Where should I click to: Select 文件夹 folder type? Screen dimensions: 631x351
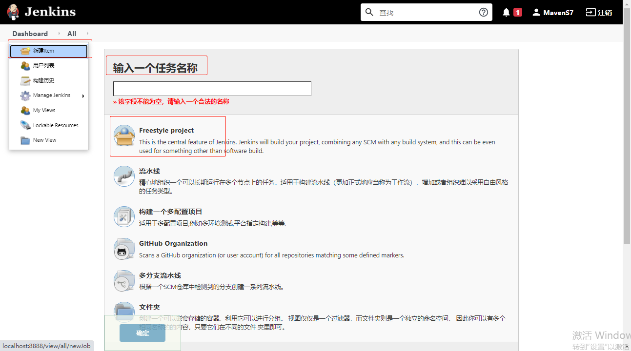tap(311, 317)
